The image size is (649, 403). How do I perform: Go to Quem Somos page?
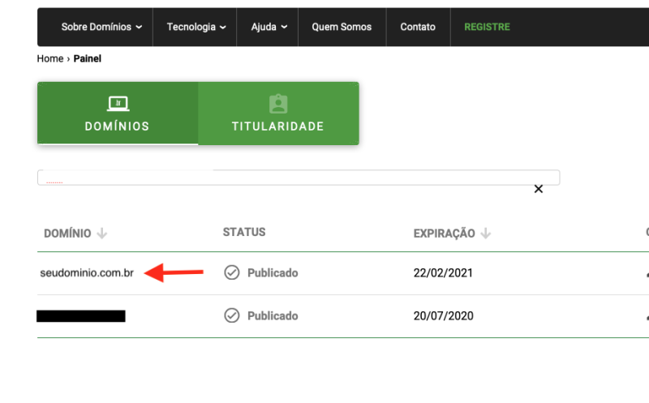342,27
